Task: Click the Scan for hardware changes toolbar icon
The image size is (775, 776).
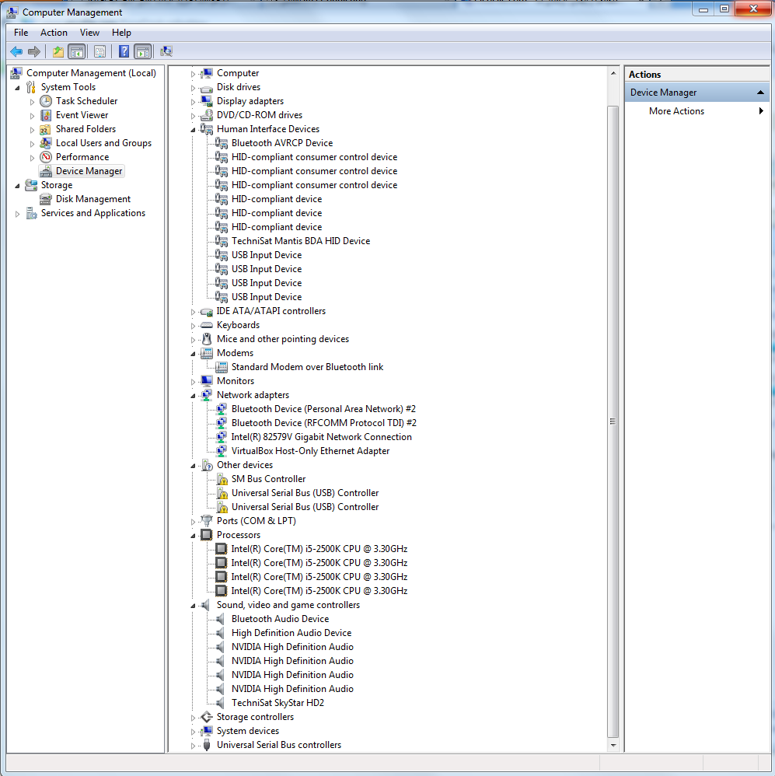Action: point(166,51)
